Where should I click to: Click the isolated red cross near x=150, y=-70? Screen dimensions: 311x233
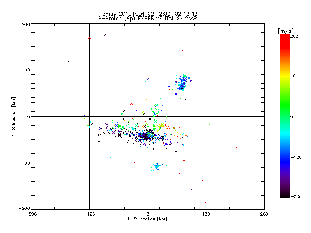pos(237,148)
